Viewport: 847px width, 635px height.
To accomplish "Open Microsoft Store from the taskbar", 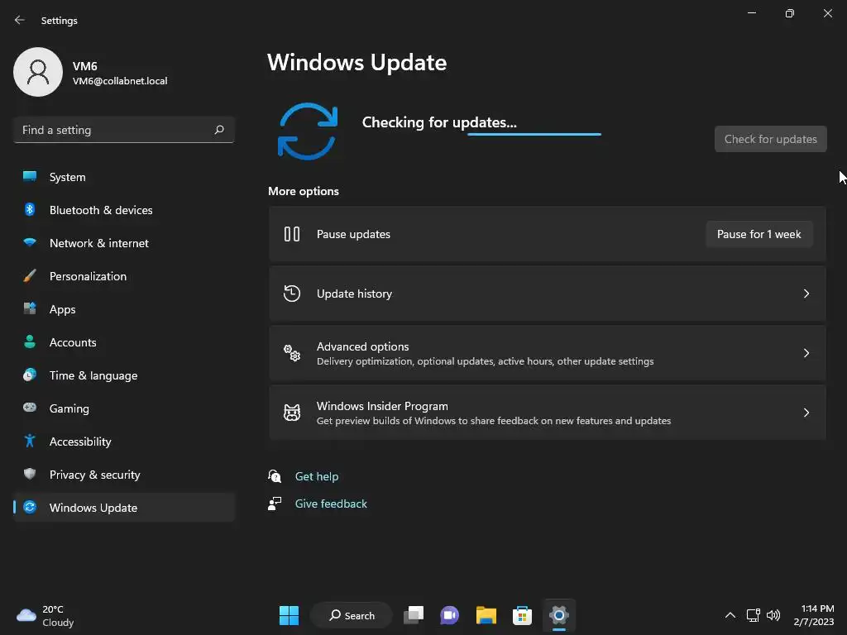I will 522,615.
